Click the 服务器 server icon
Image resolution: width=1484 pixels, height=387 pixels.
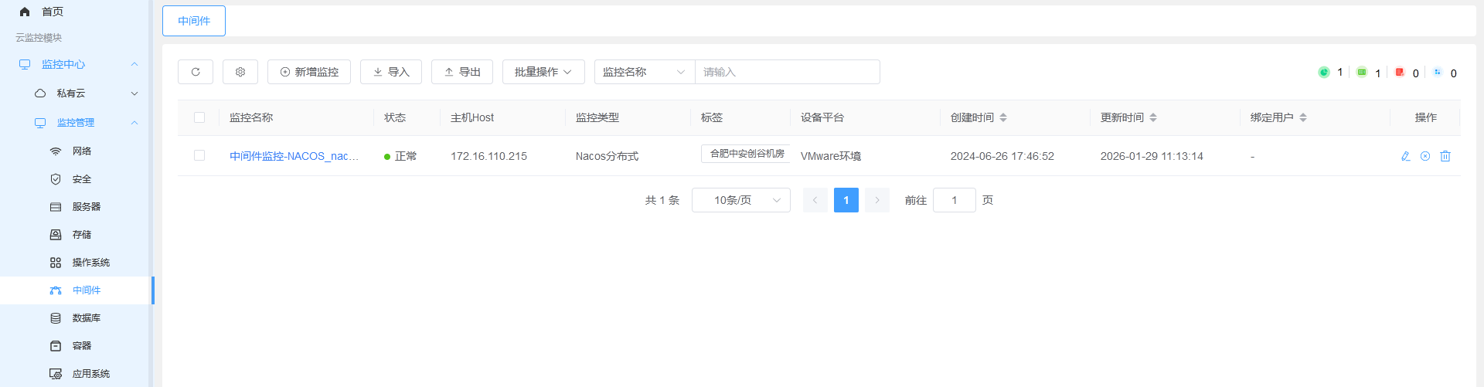pyautogui.click(x=56, y=207)
